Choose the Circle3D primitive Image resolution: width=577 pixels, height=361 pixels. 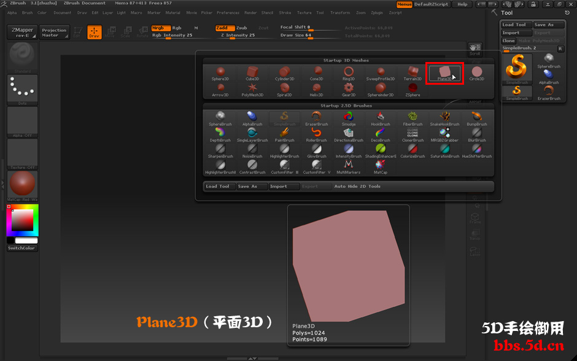(x=476, y=74)
